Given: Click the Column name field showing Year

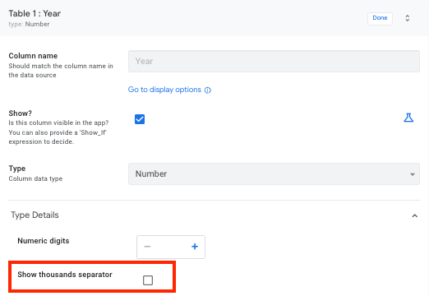Looking at the screenshot, I should (274, 61).
